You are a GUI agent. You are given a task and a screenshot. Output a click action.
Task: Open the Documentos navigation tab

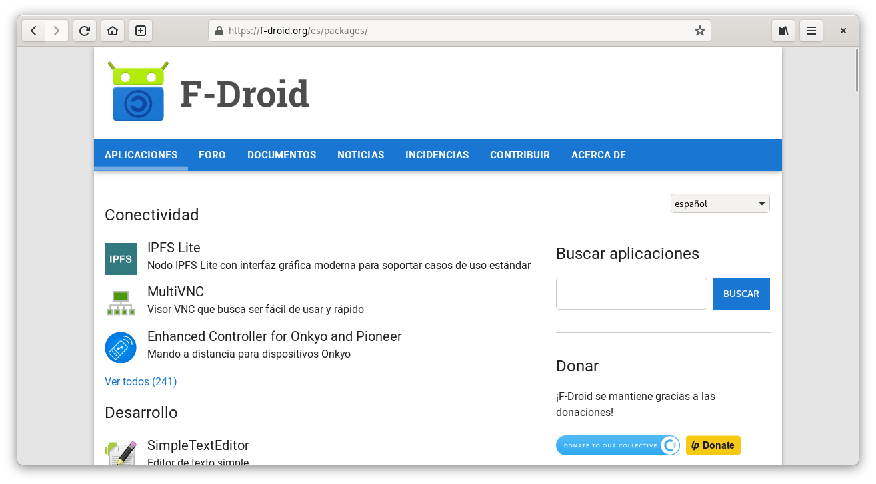point(282,155)
